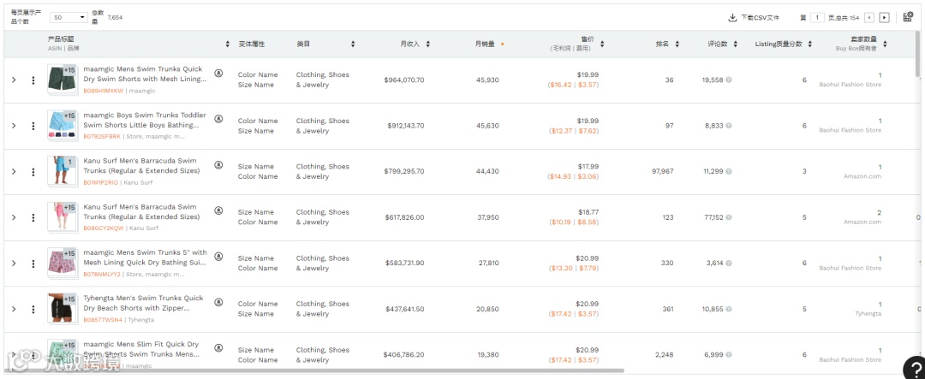Click the info icon next to 10,855 reviews

730,309
